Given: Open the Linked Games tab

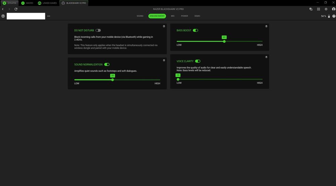Looking at the screenshot, I should [47, 3].
